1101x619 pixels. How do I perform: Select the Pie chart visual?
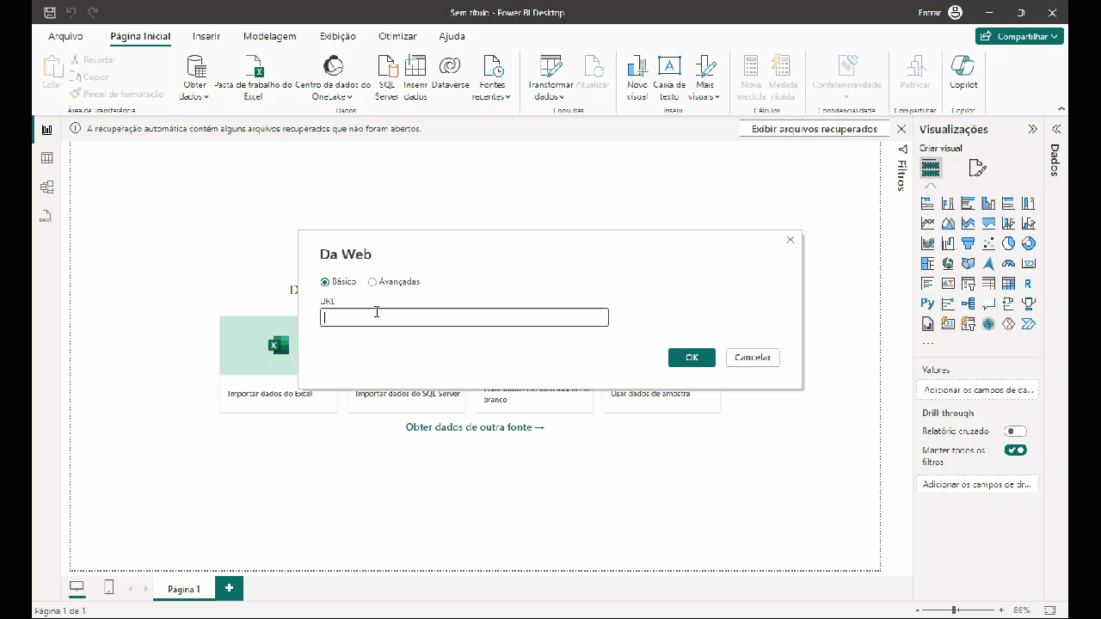point(1008,243)
